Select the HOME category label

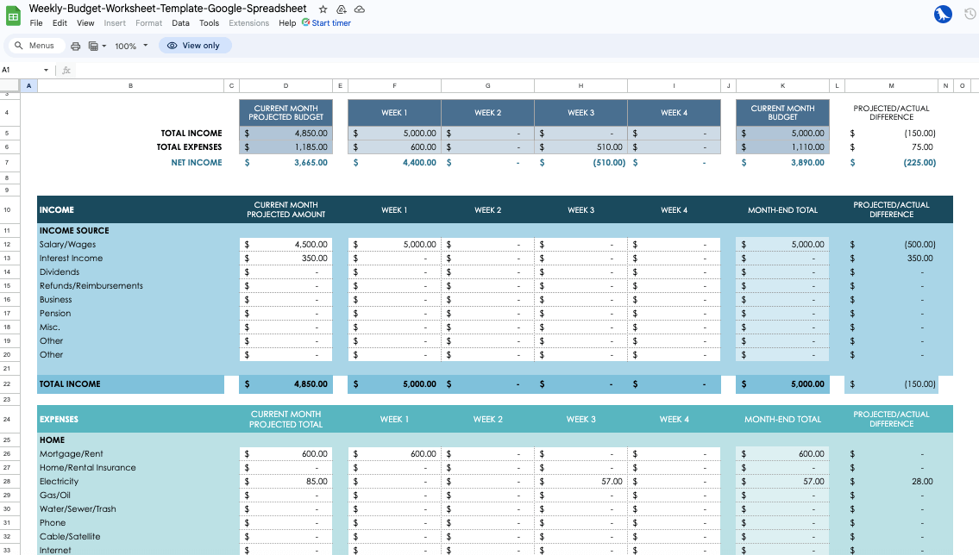52,440
